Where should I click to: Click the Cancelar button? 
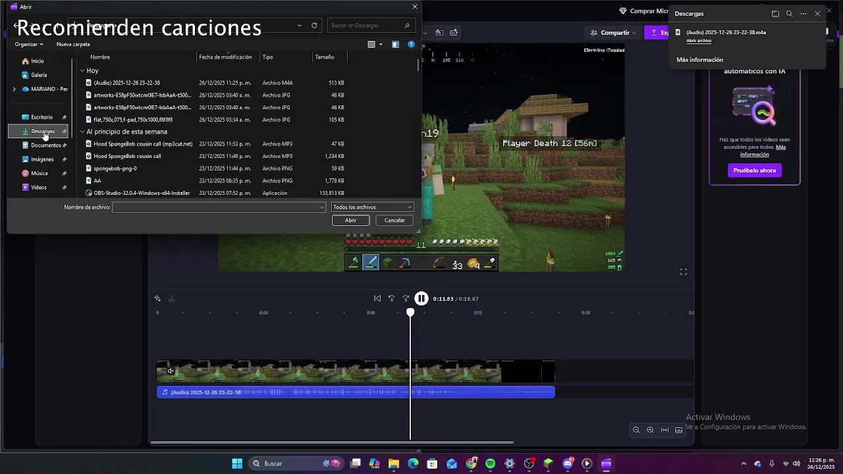tap(394, 221)
